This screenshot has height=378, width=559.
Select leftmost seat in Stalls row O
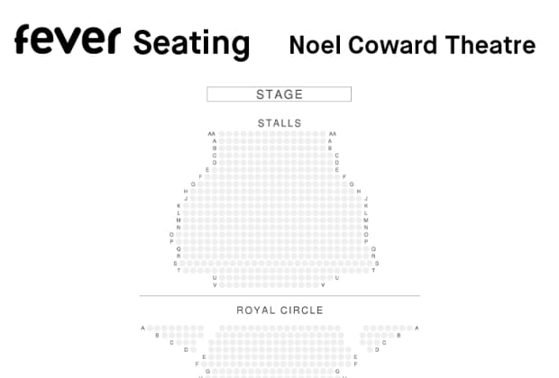point(179,235)
